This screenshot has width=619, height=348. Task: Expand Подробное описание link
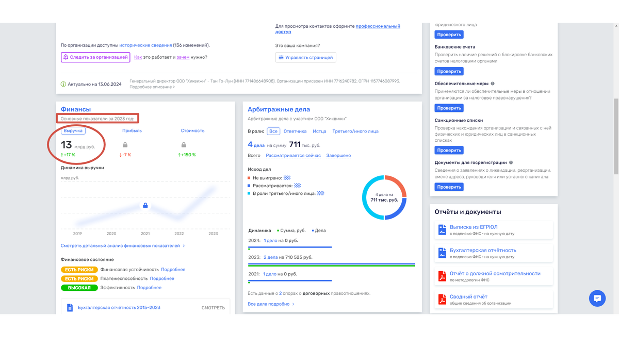[152, 87]
